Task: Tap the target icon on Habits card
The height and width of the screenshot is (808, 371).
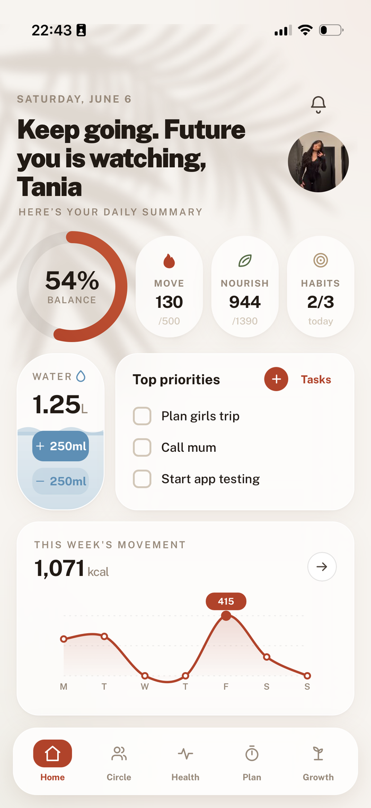Action: tap(321, 260)
